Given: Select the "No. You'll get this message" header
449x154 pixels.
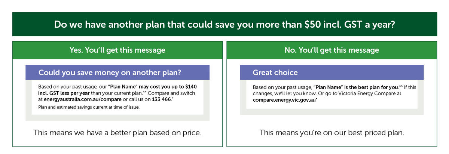Looking at the screenshot, I should tap(332, 50).
